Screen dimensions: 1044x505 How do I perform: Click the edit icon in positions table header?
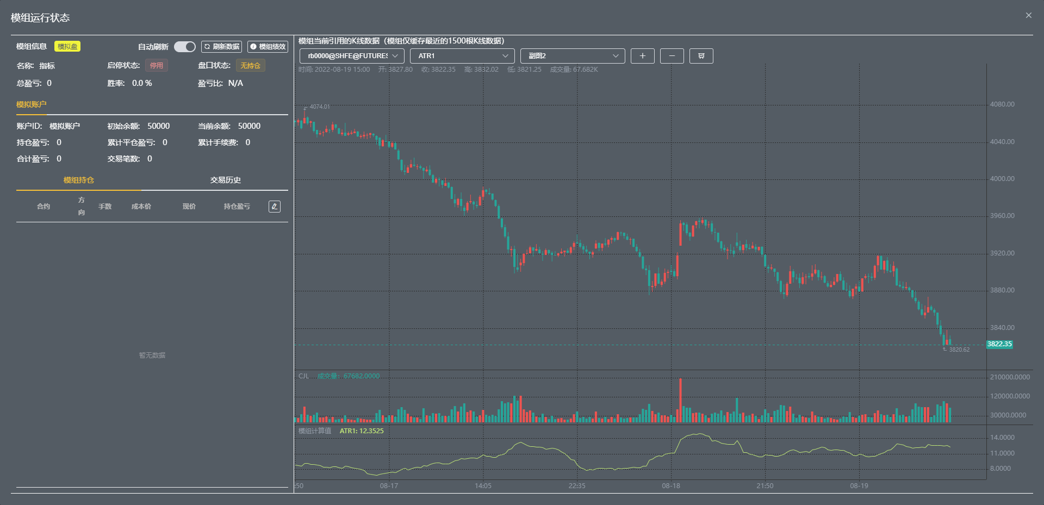coord(275,207)
